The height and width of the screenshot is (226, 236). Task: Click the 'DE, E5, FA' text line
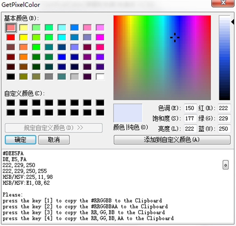click(15, 159)
